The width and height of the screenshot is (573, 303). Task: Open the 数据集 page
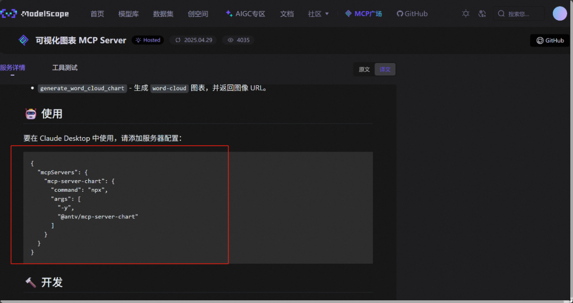tap(163, 14)
